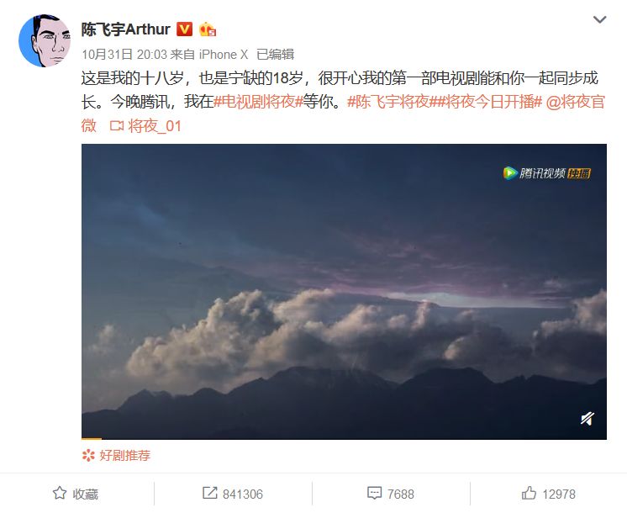Open 陈飞宇Arthur's avatar picture
This screenshot has height=513, width=627.
[x=45, y=41]
